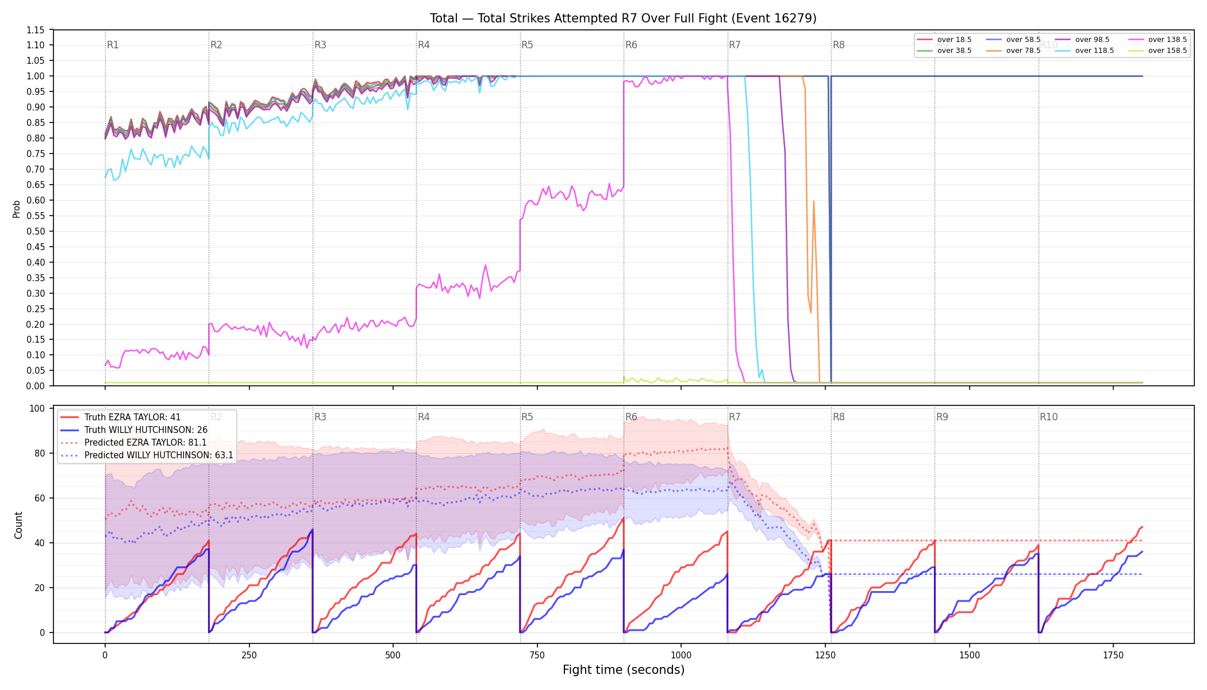
Task: Click the 100 tick on Count axis
Action: point(38,409)
